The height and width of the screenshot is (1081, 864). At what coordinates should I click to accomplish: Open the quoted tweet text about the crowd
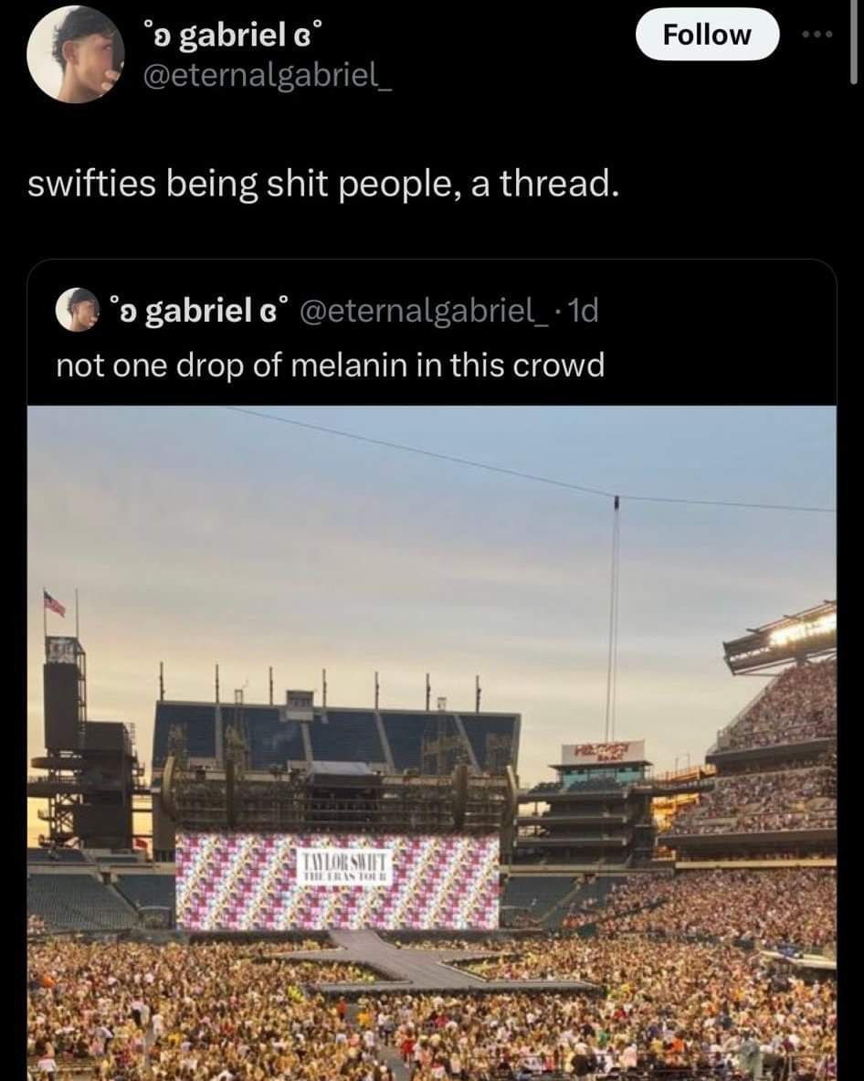coord(331,366)
